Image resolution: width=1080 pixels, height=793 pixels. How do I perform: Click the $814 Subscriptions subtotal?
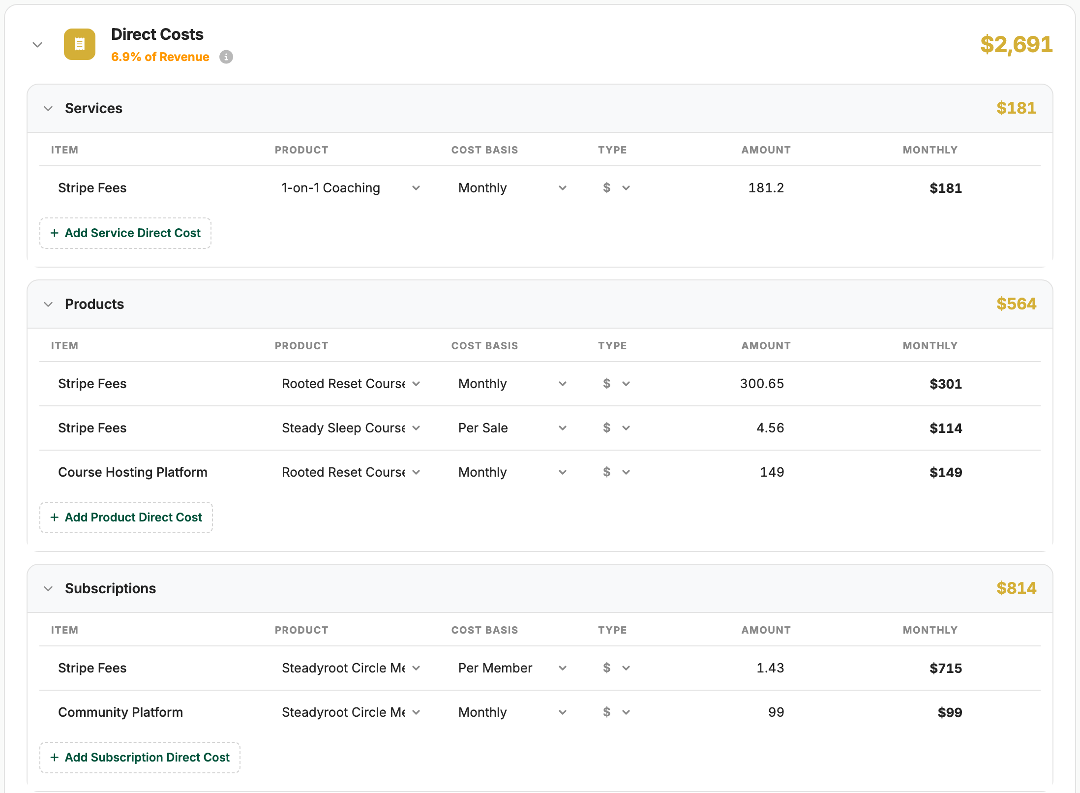1016,588
